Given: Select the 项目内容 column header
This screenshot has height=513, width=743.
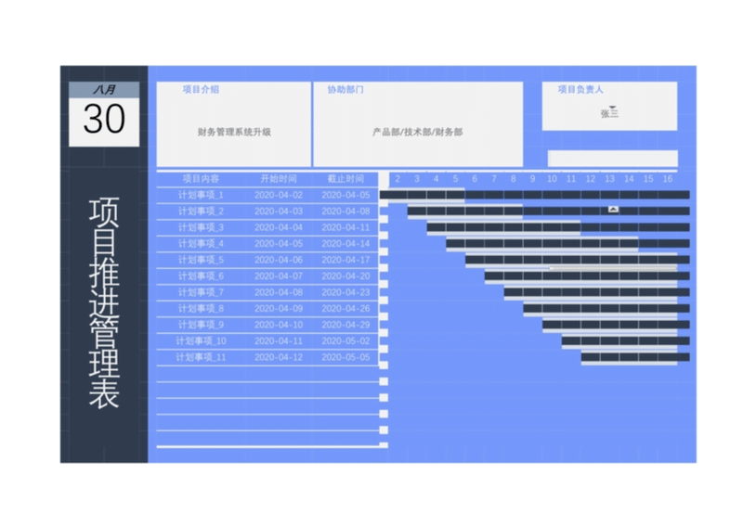Looking at the screenshot, I should tap(201, 178).
